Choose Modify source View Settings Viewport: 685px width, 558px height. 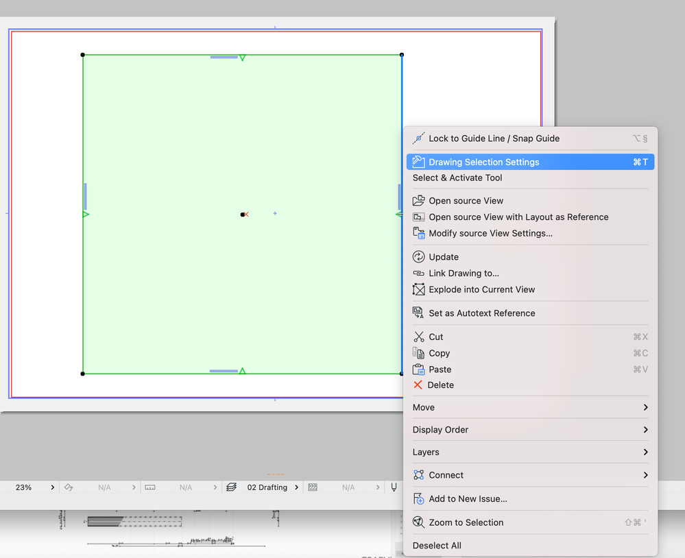[530, 233]
